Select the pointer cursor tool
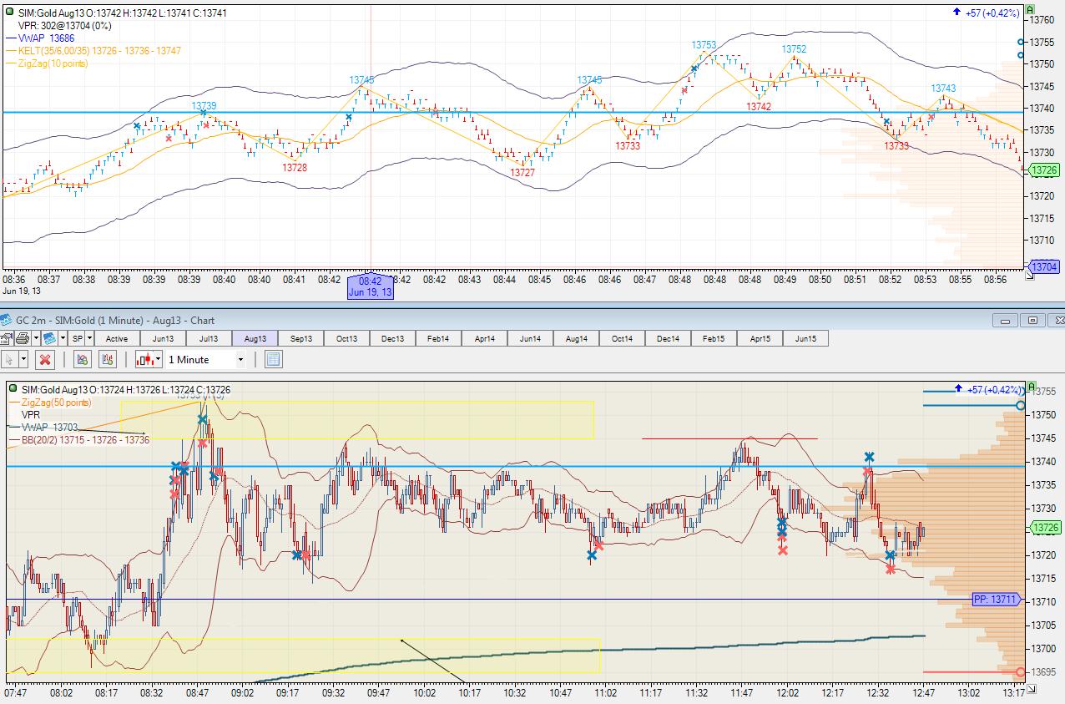Screen dimensions: 1065x704 (9, 359)
